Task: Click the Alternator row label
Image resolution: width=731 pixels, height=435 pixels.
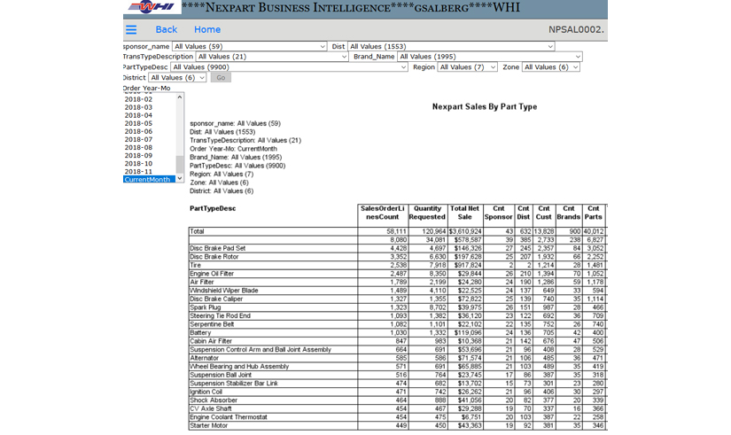Action: point(204,358)
